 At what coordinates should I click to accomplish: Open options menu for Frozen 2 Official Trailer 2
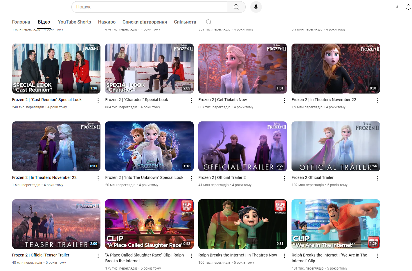tap(284, 178)
